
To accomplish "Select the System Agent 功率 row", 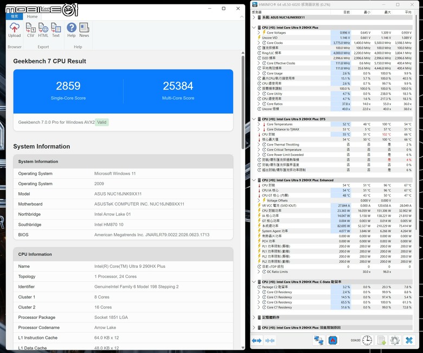I will 335,231.
